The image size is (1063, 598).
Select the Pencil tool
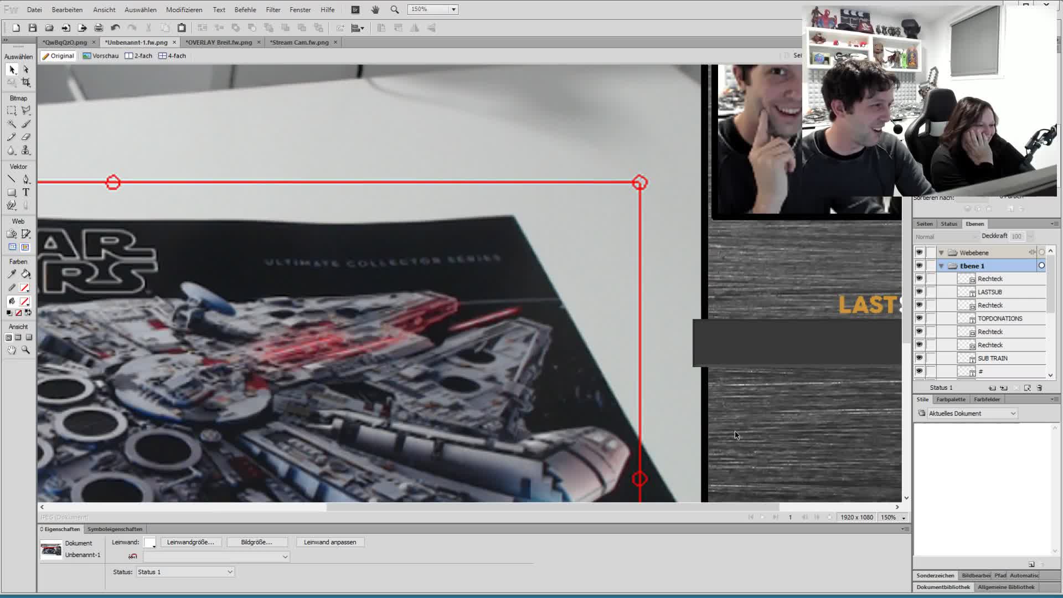click(x=12, y=137)
